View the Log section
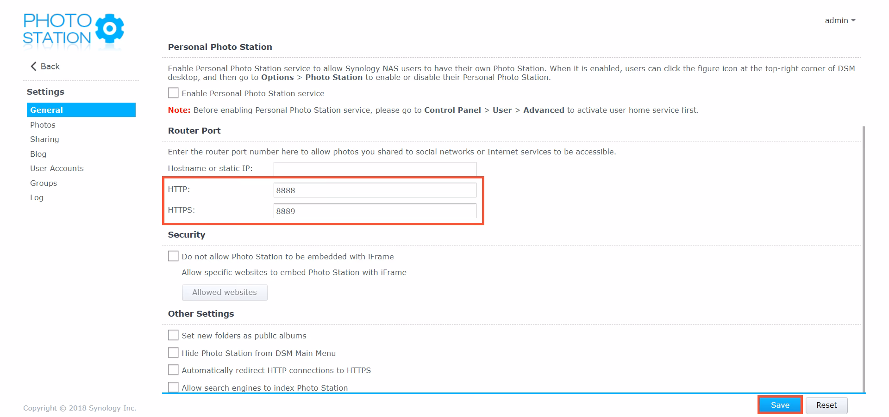The width and height of the screenshot is (889, 417). pos(37,197)
